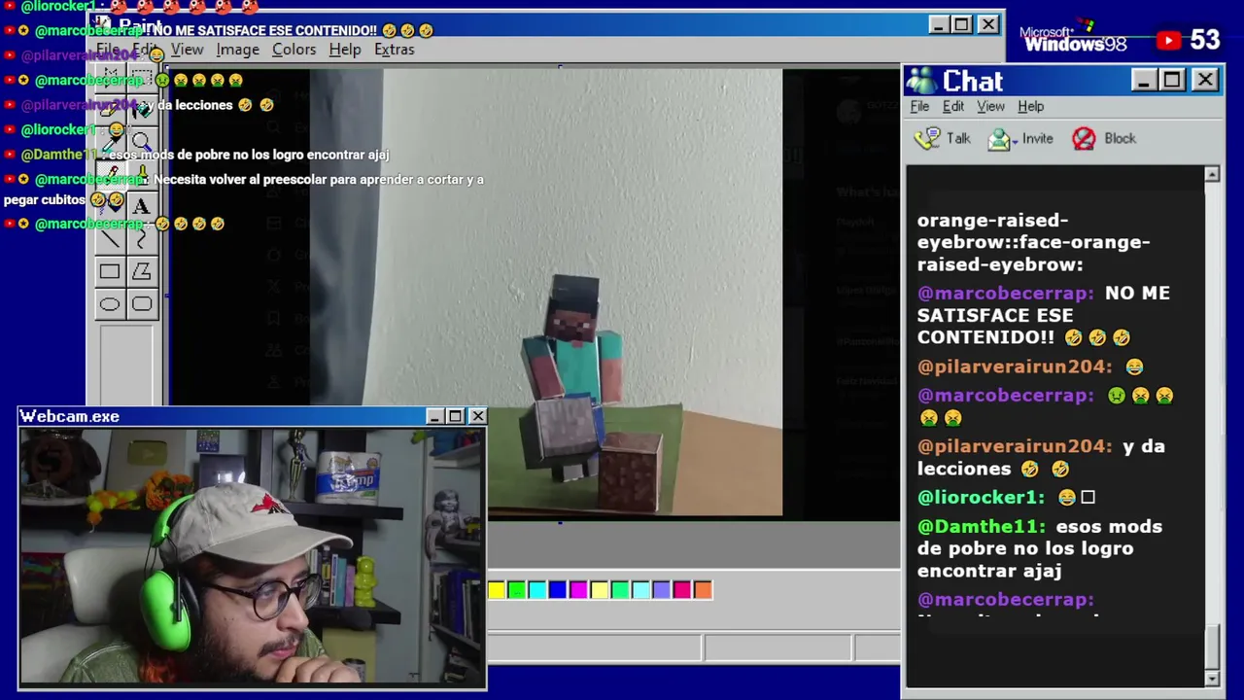Select the Text tool in Paint
Viewport: 1244px width, 700px height.
click(142, 206)
